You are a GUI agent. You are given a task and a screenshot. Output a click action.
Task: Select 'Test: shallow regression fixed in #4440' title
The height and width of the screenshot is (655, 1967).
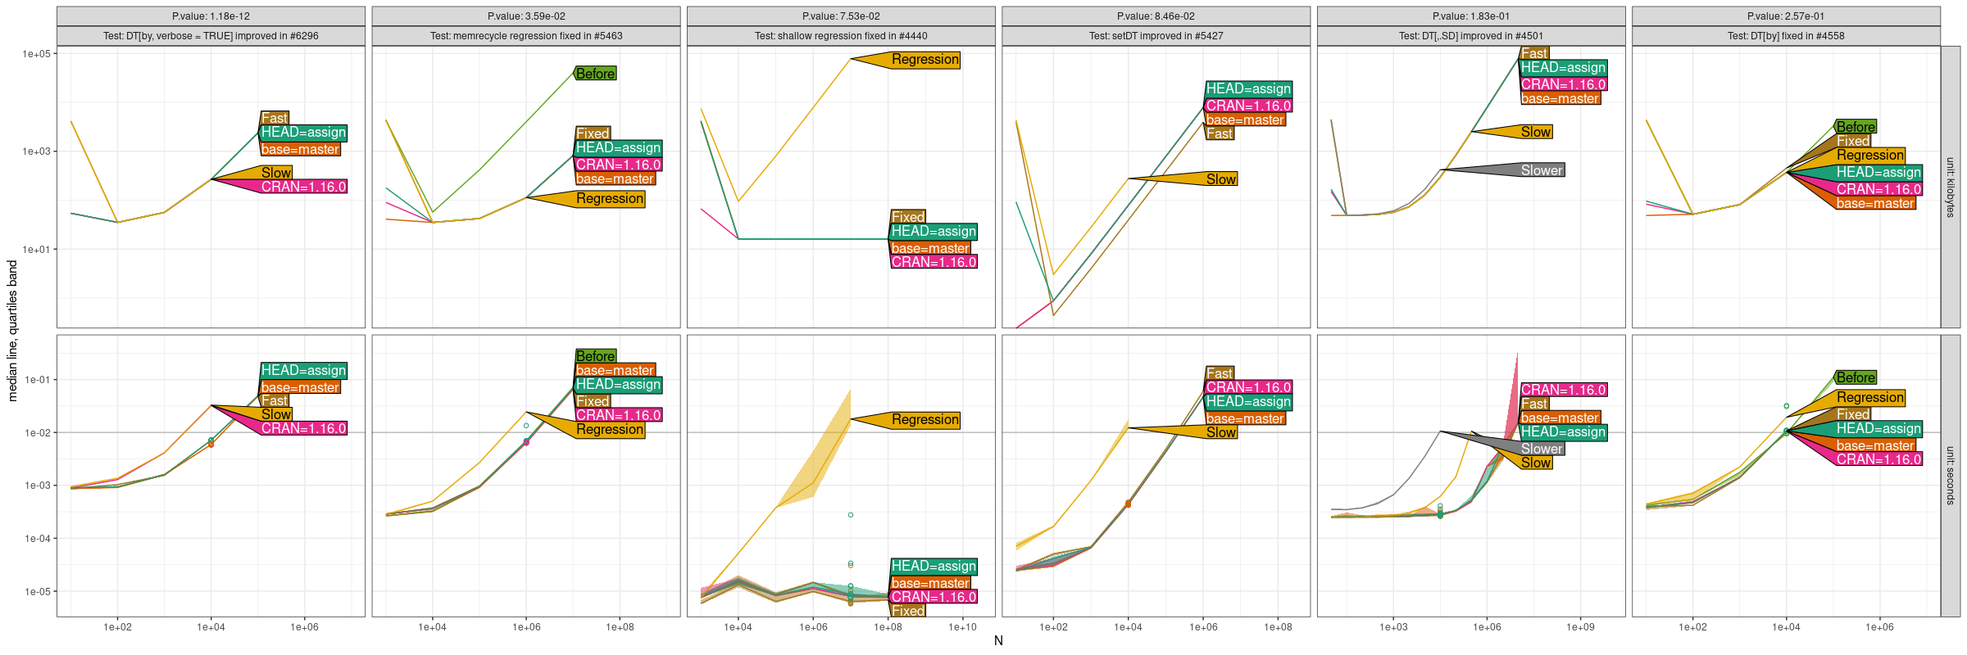841,36
